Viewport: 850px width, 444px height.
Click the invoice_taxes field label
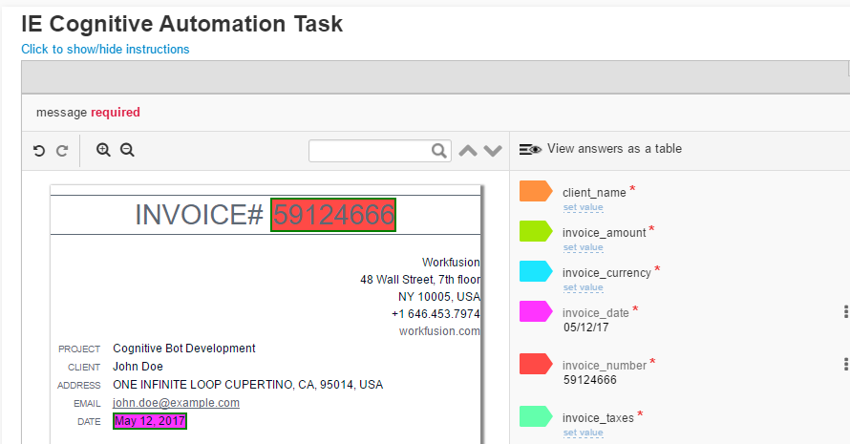[598, 418]
